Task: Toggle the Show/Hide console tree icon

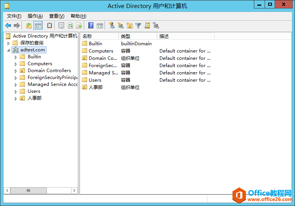Action: (x=38, y=25)
